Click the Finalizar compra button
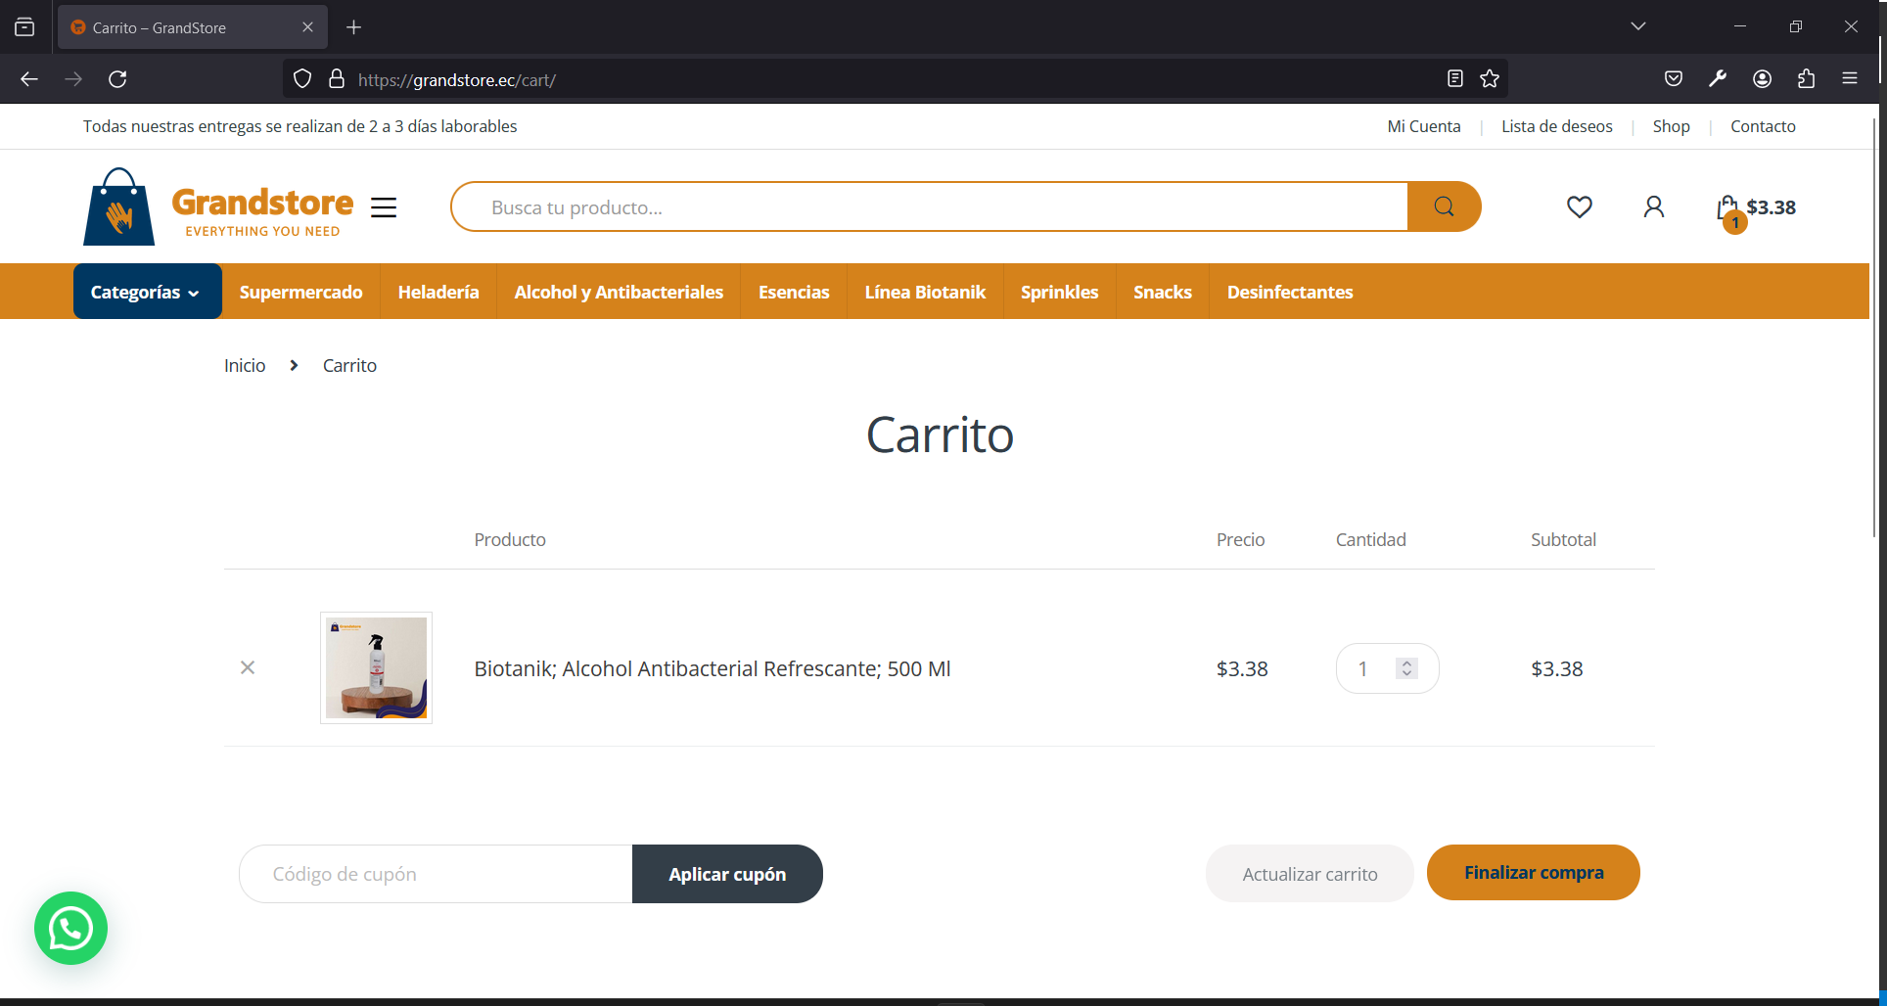The width and height of the screenshot is (1887, 1006). 1533,872
